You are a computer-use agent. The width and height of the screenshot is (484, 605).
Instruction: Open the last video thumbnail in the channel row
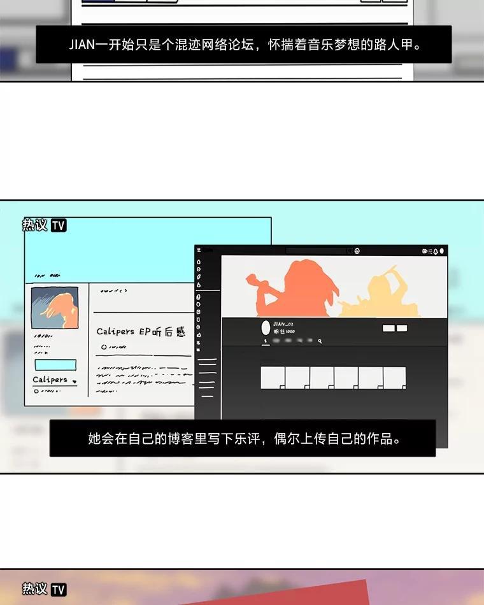[394, 378]
